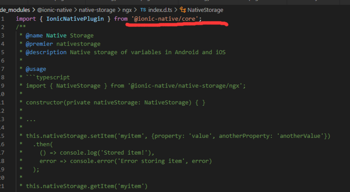
Task: Click line number 9 in gutter
Action: coord(2,86)
